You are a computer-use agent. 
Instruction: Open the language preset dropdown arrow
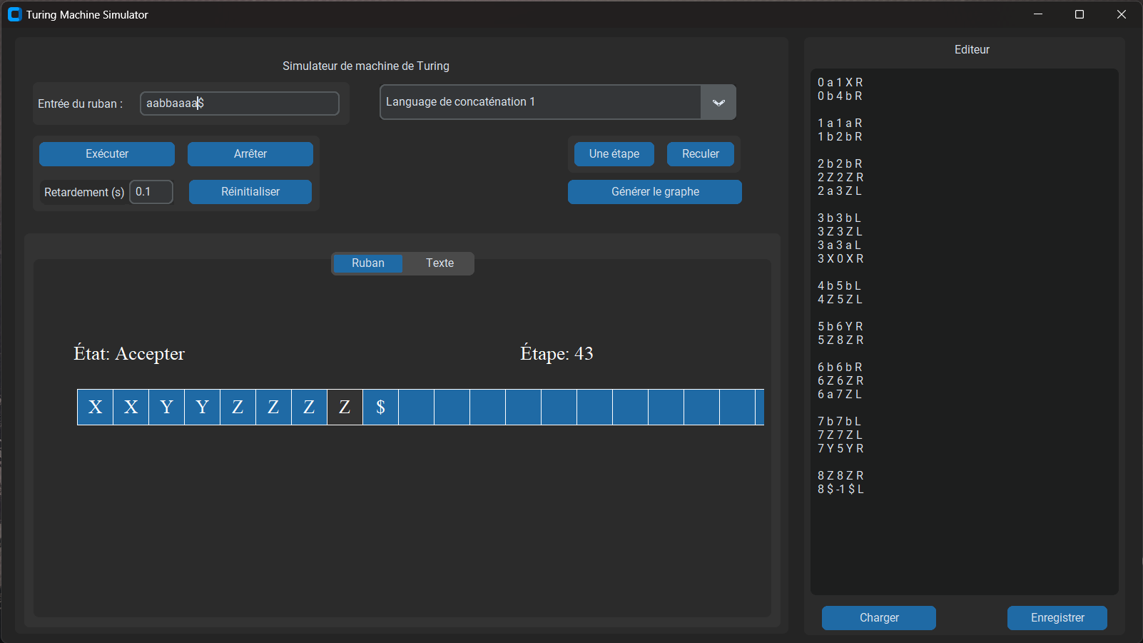[718, 102]
